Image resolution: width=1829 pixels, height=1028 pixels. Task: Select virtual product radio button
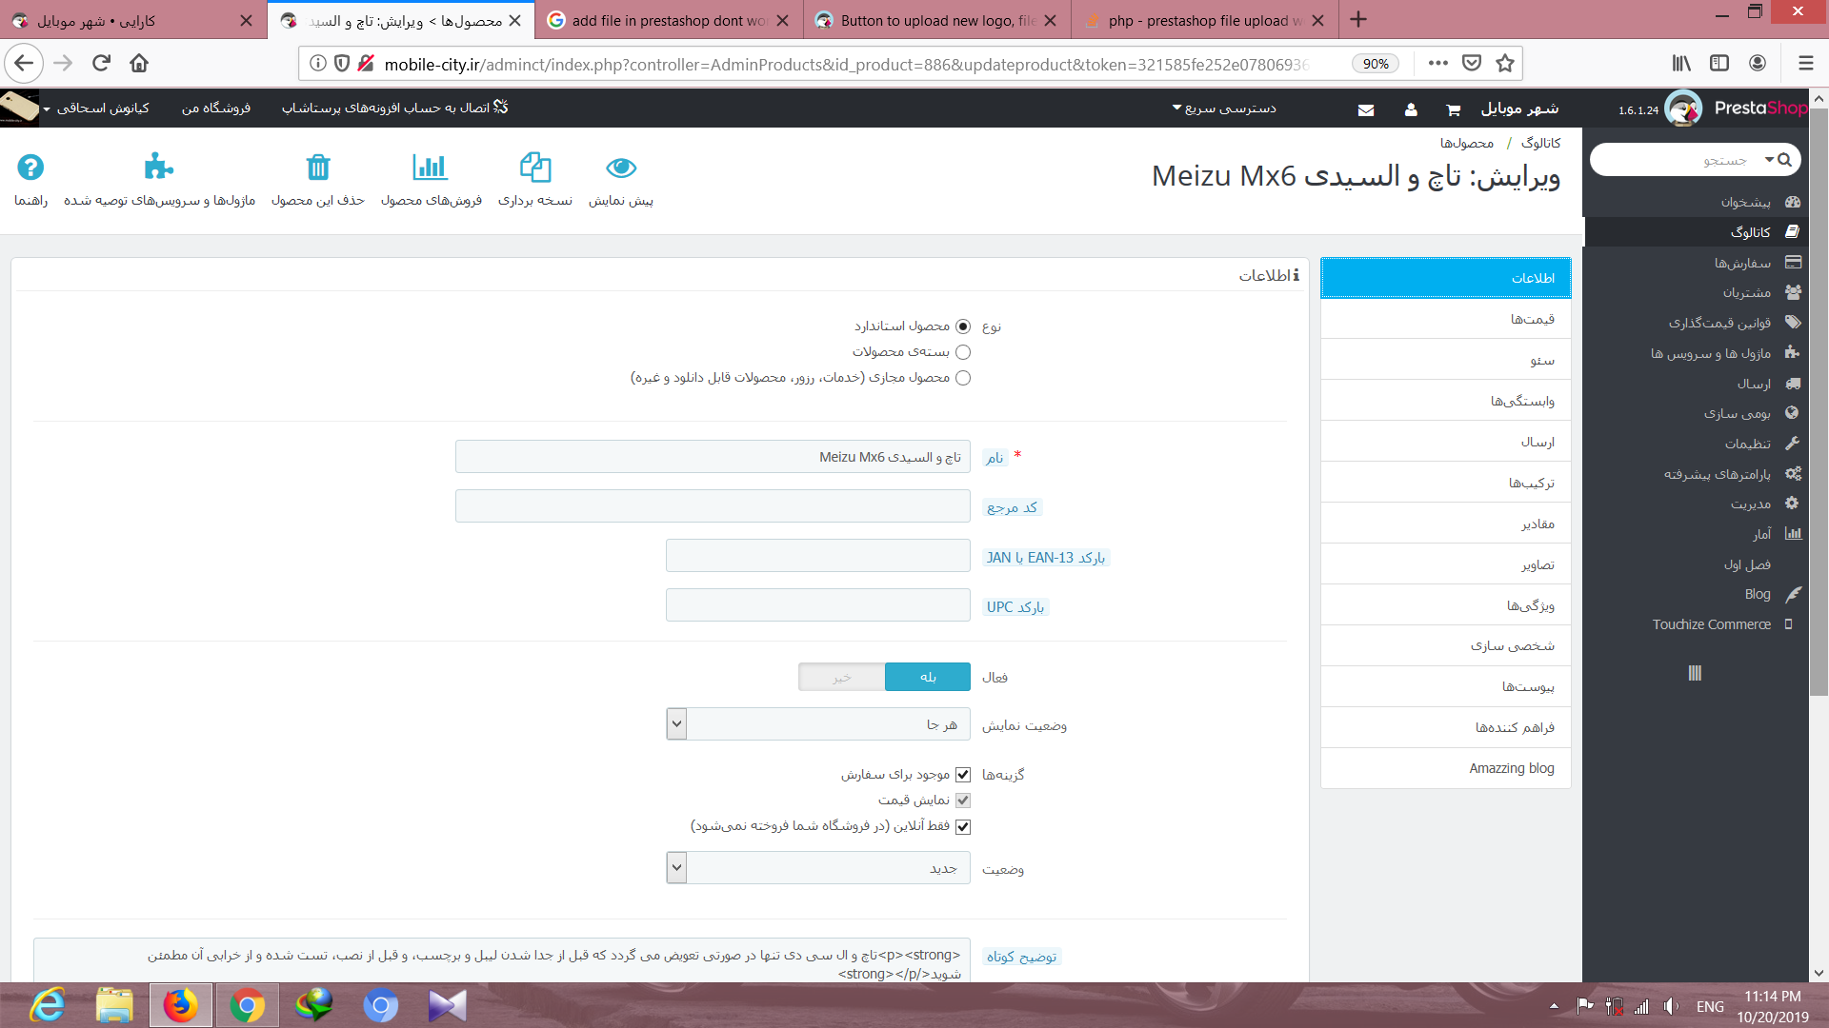[x=963, y=378]
